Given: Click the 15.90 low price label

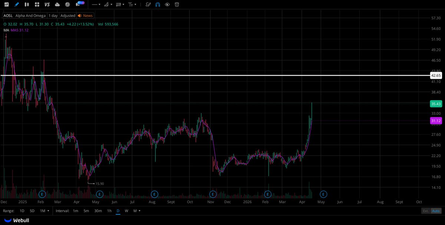Looking at the screenshot, I should [100, 184].
